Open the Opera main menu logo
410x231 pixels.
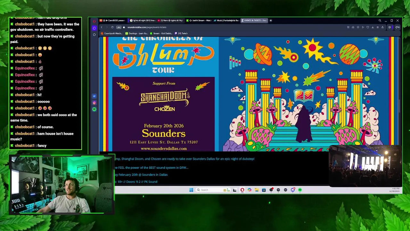pos(94,21)
